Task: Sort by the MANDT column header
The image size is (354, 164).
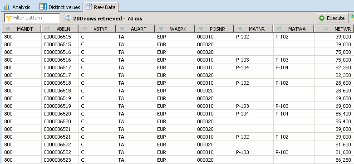Action: [x=21, y=29]
